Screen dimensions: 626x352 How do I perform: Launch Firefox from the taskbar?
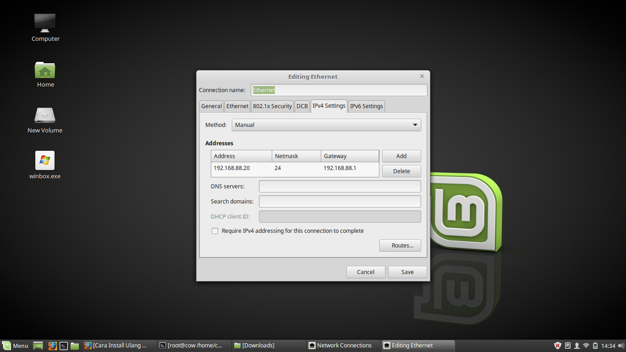coord(52,345)
